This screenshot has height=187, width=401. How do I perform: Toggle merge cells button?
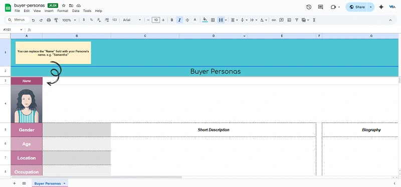[x=221, y=20]
